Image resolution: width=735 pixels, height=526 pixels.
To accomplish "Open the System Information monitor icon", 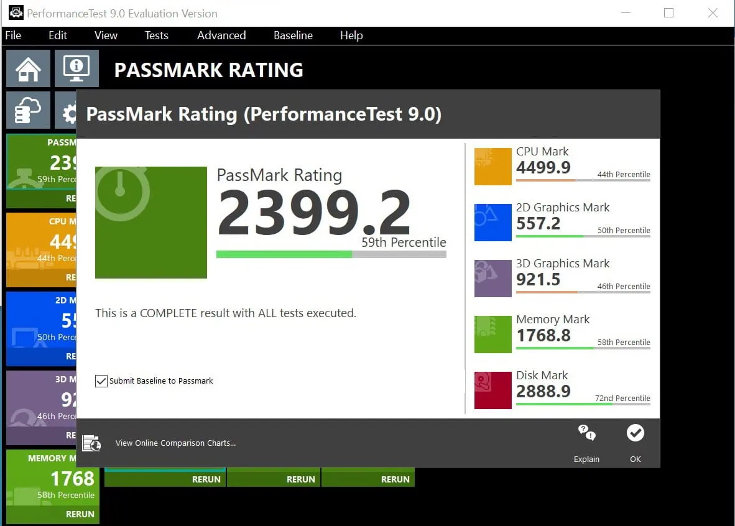I will pyautogui.click(x=76, y=68).
